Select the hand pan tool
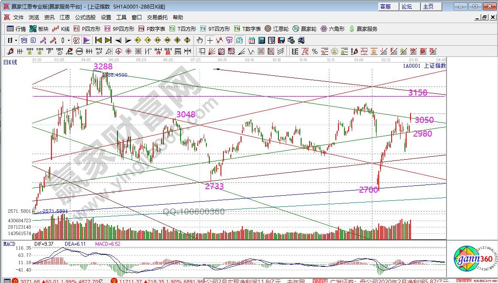Viewport: 498px width, 283px height. (x=199, y=40)
